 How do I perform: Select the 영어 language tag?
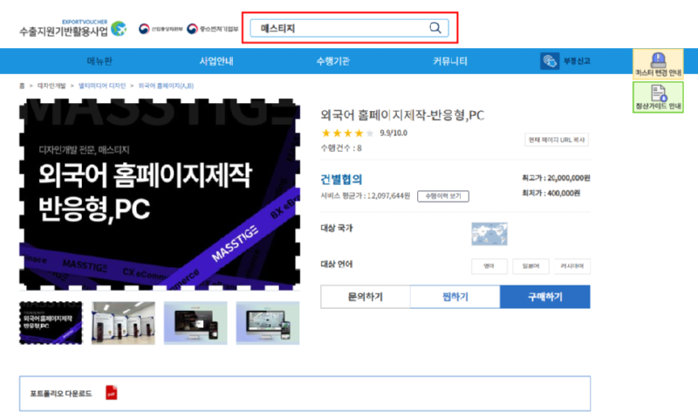pos(489,266)
